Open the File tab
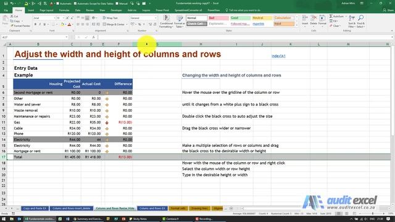 [x=6, y=10]
